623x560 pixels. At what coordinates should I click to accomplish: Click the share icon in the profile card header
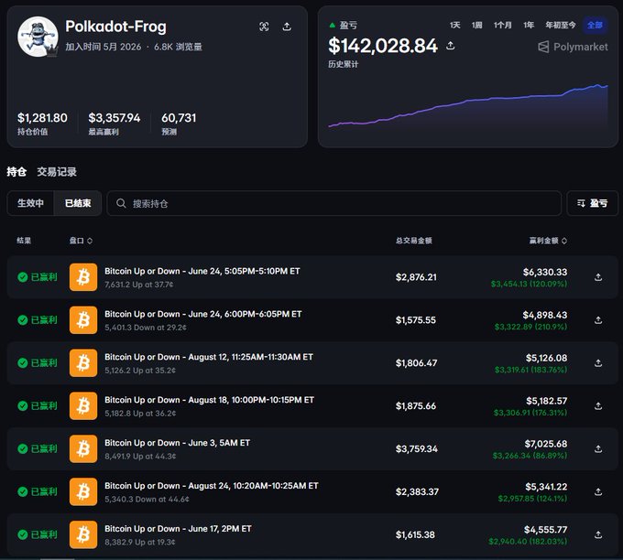287,27
